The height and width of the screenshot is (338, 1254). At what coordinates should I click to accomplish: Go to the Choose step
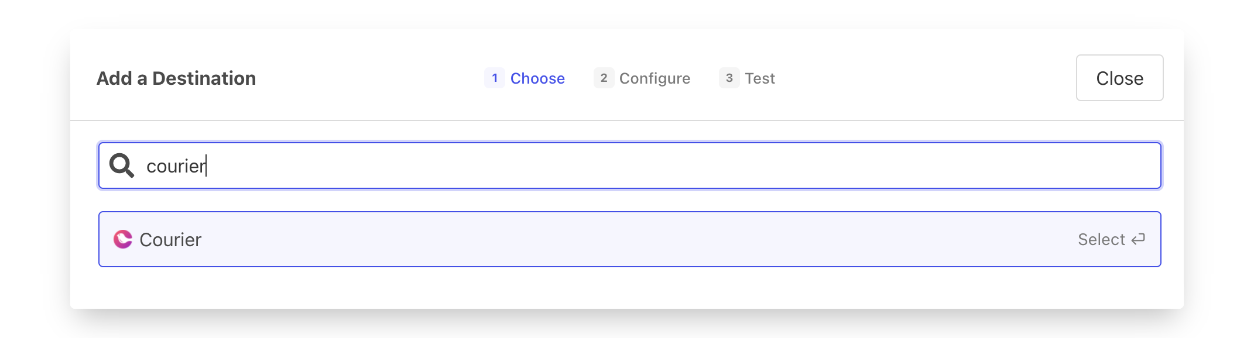[537, 78]
